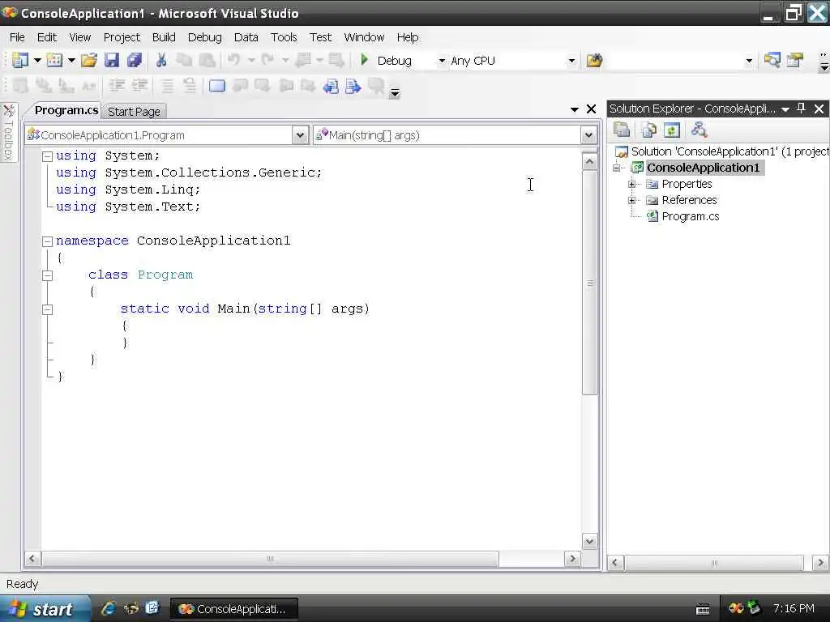Click the 7:16 PM system tray clock
This screenshot has width=830, height=622.
[x=793, y=608]
